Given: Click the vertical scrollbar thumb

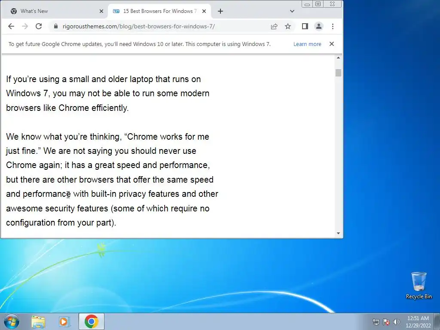Looking at the screenshot, I should (x=338, y=73).
